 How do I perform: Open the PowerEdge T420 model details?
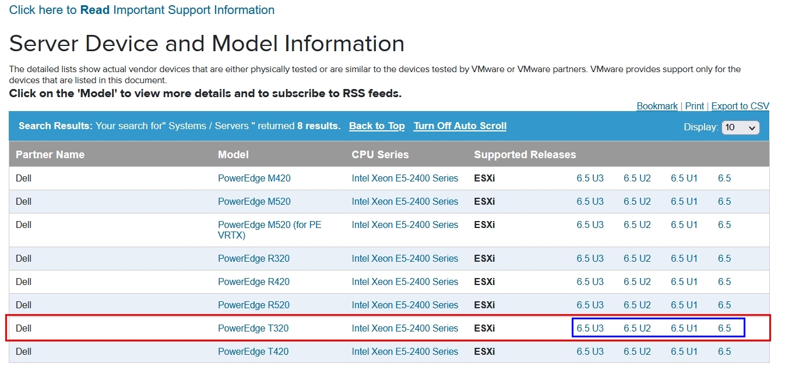point(253,351)
